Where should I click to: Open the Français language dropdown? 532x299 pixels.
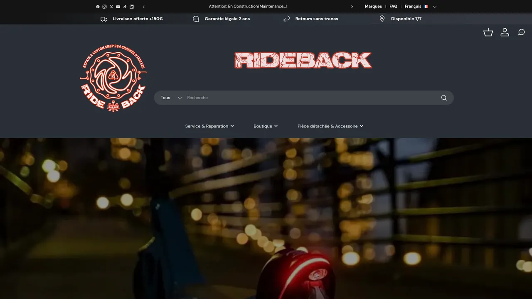[x=421, y=7]
